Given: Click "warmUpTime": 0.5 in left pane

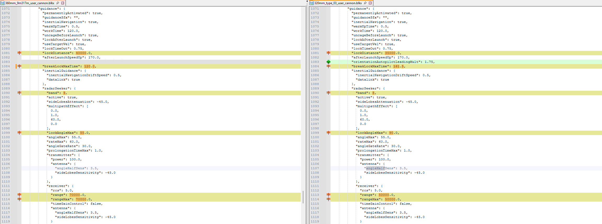Looking at the screenshot, I should tap(61, 26).
